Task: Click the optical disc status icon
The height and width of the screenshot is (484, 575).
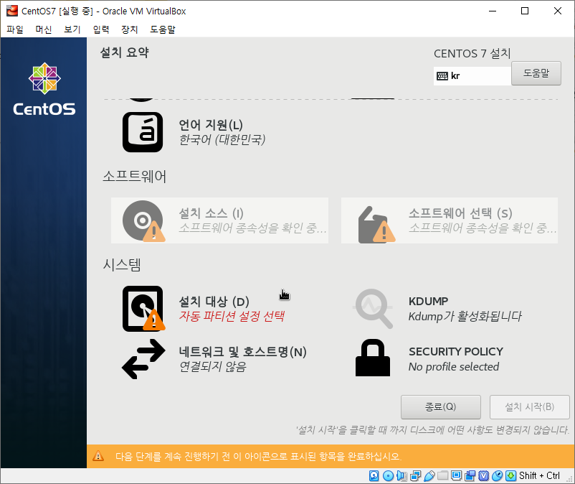Action: point(388,476)
